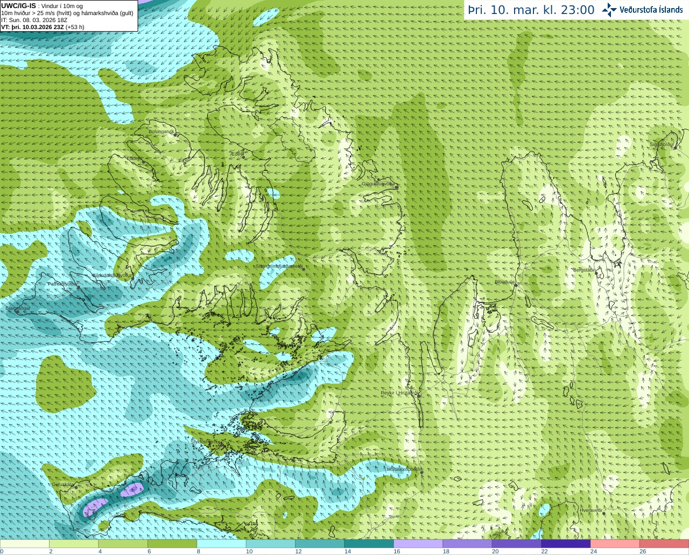The height and width of the screenshot is (555, 689).
Task: Select the Steingrímsfjarðarheiði station label
Action: 279,266
